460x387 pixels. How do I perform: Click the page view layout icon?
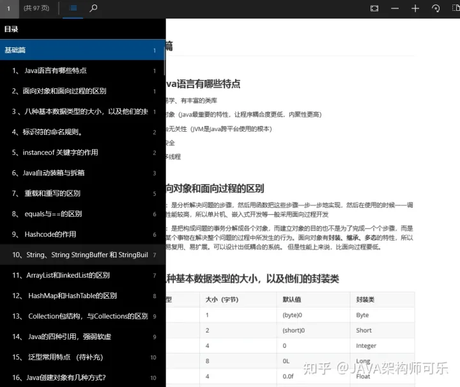point(456,8)
